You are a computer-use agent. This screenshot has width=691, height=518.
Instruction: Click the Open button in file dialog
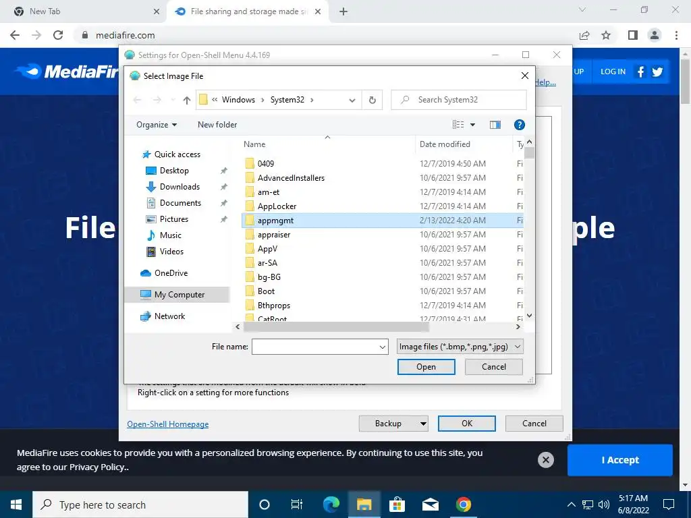coord(426,367)
